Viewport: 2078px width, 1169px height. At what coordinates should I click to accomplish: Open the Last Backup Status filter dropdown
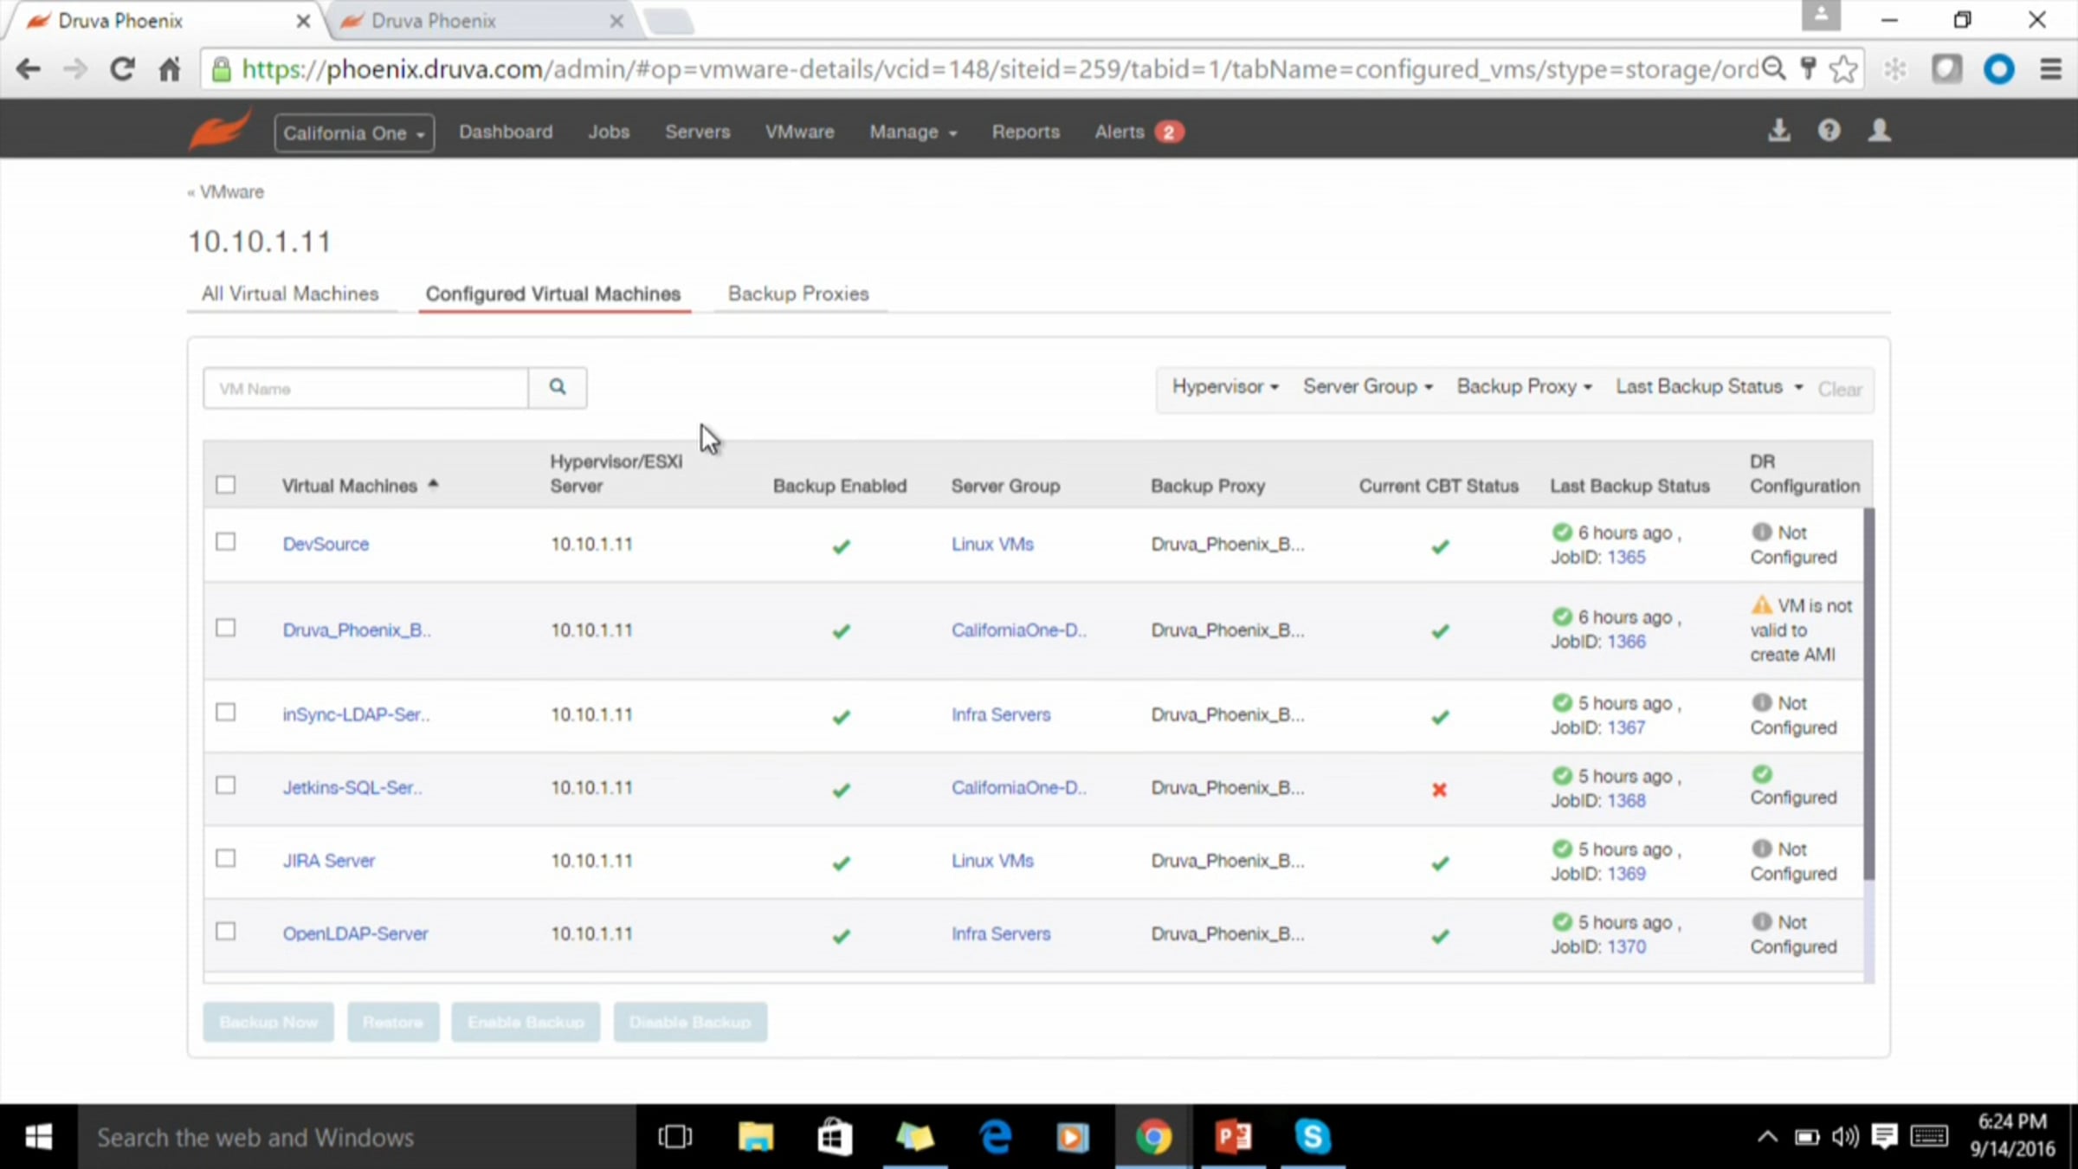coord(1709,386)
